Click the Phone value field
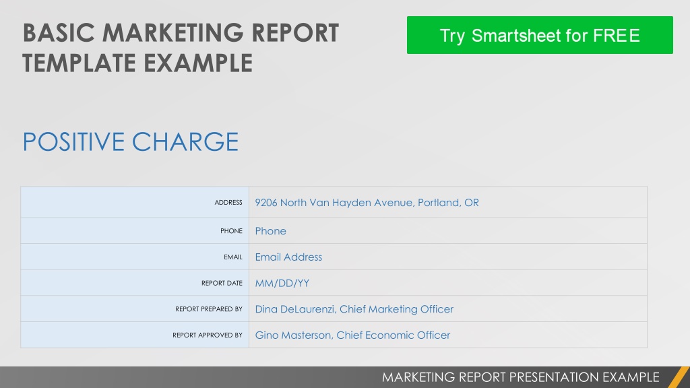Screen dimensions: 690x388 [x=448, y=230]
